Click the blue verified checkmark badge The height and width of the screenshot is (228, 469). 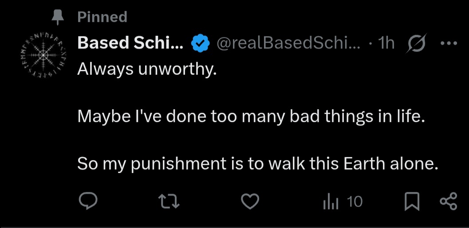pos(200,43)
